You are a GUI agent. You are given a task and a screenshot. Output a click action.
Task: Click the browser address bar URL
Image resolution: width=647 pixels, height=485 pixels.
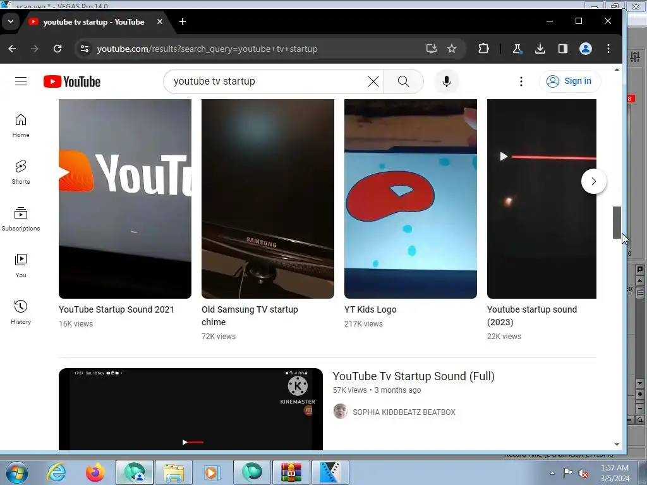pos(207,49)
